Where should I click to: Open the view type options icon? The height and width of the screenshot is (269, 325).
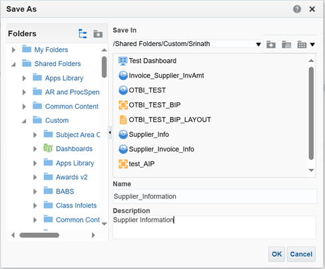click(x=306, y=45)
